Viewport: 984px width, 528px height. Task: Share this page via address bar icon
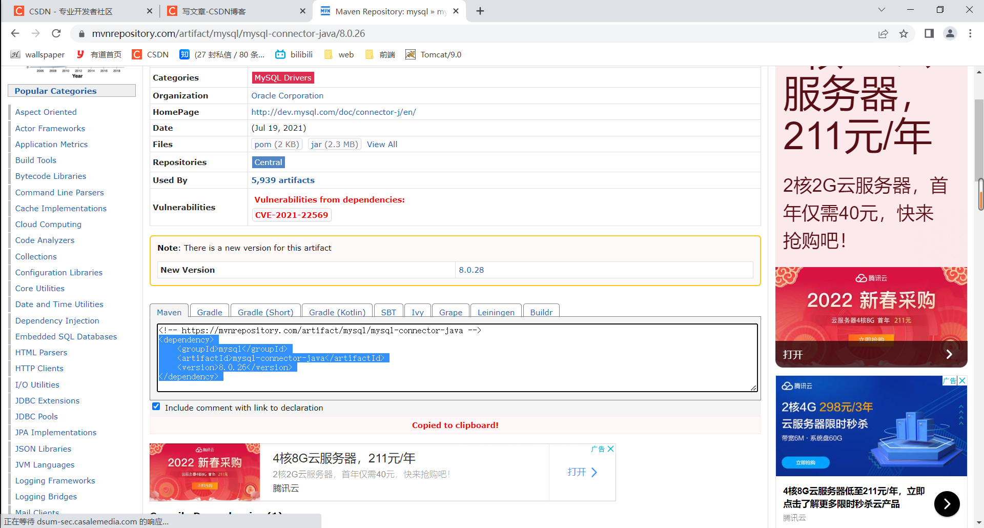tap(883, 34)
